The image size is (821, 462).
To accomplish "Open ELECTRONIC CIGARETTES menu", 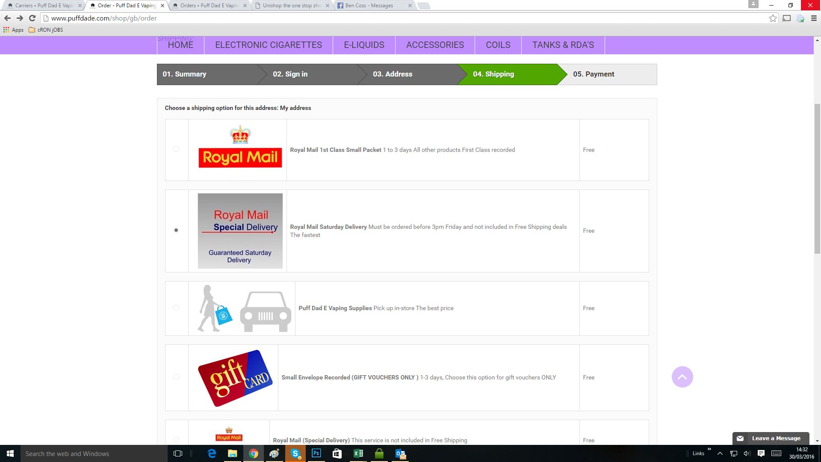I will [x=269, y=45].
